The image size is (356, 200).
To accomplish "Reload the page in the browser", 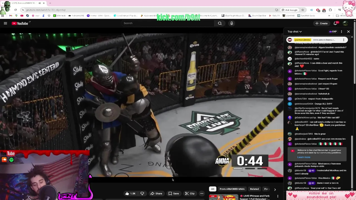I will (x=16, y=10).
